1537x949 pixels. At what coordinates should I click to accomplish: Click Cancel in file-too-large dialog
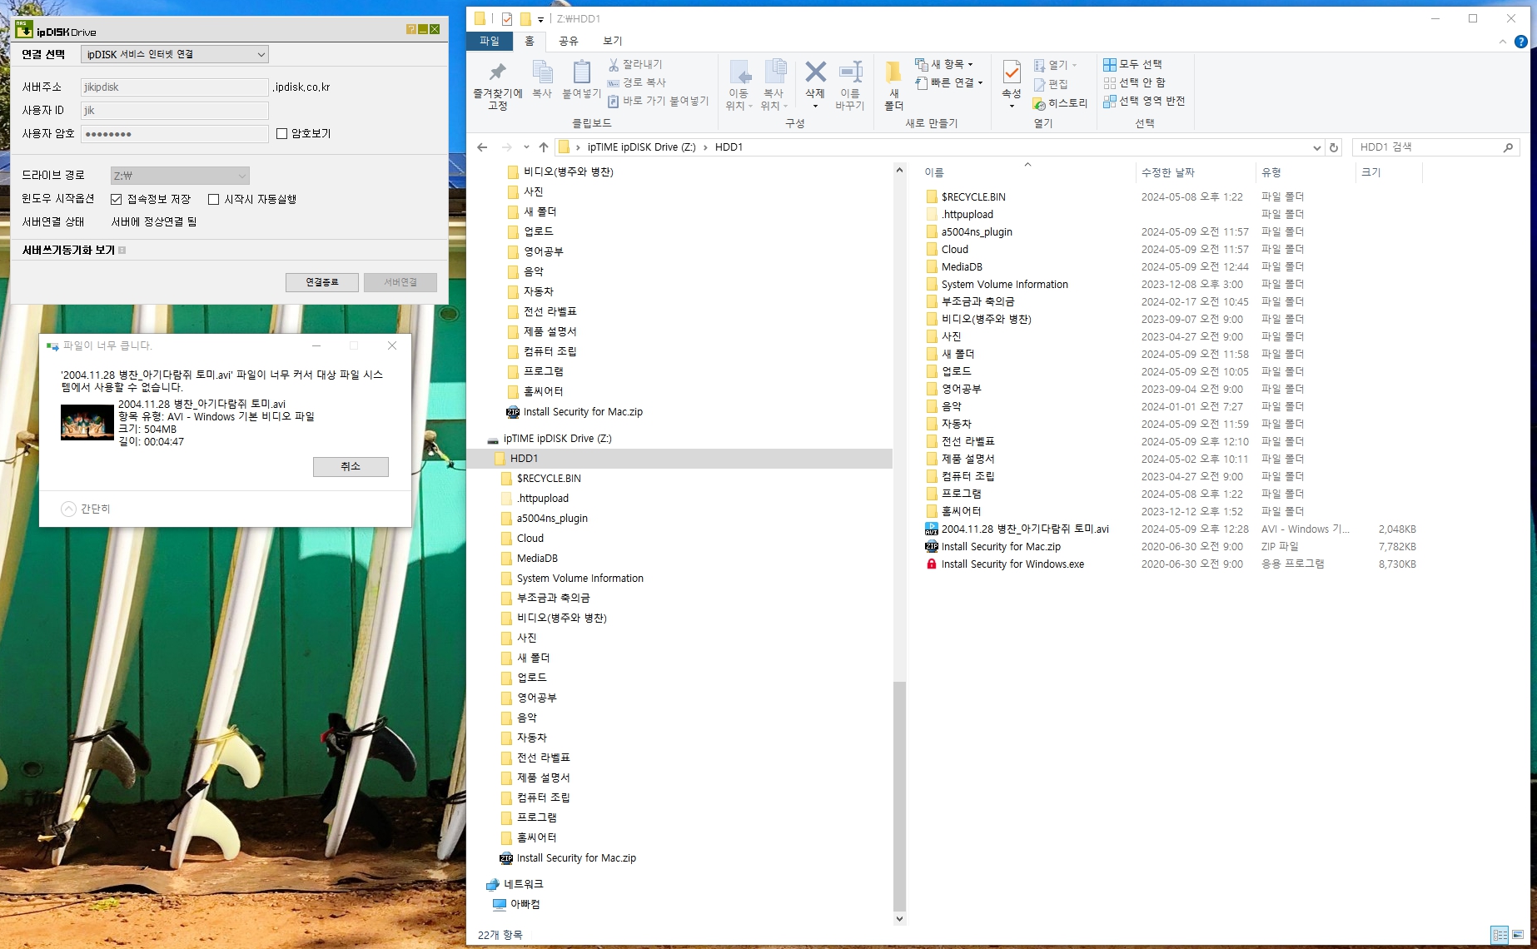click(x=351, y=467)
